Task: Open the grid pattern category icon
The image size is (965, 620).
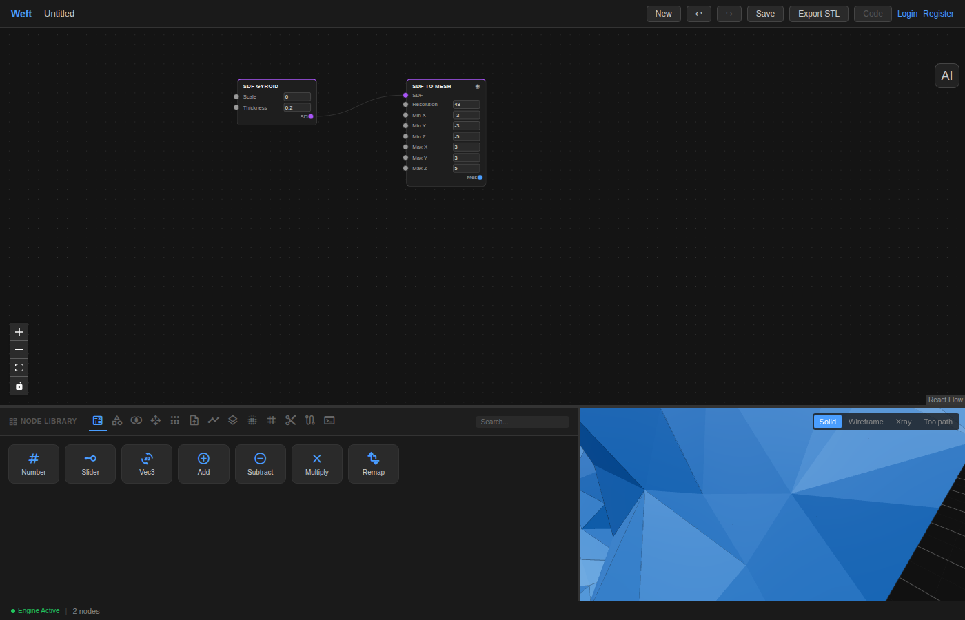Action: (175, 420)
